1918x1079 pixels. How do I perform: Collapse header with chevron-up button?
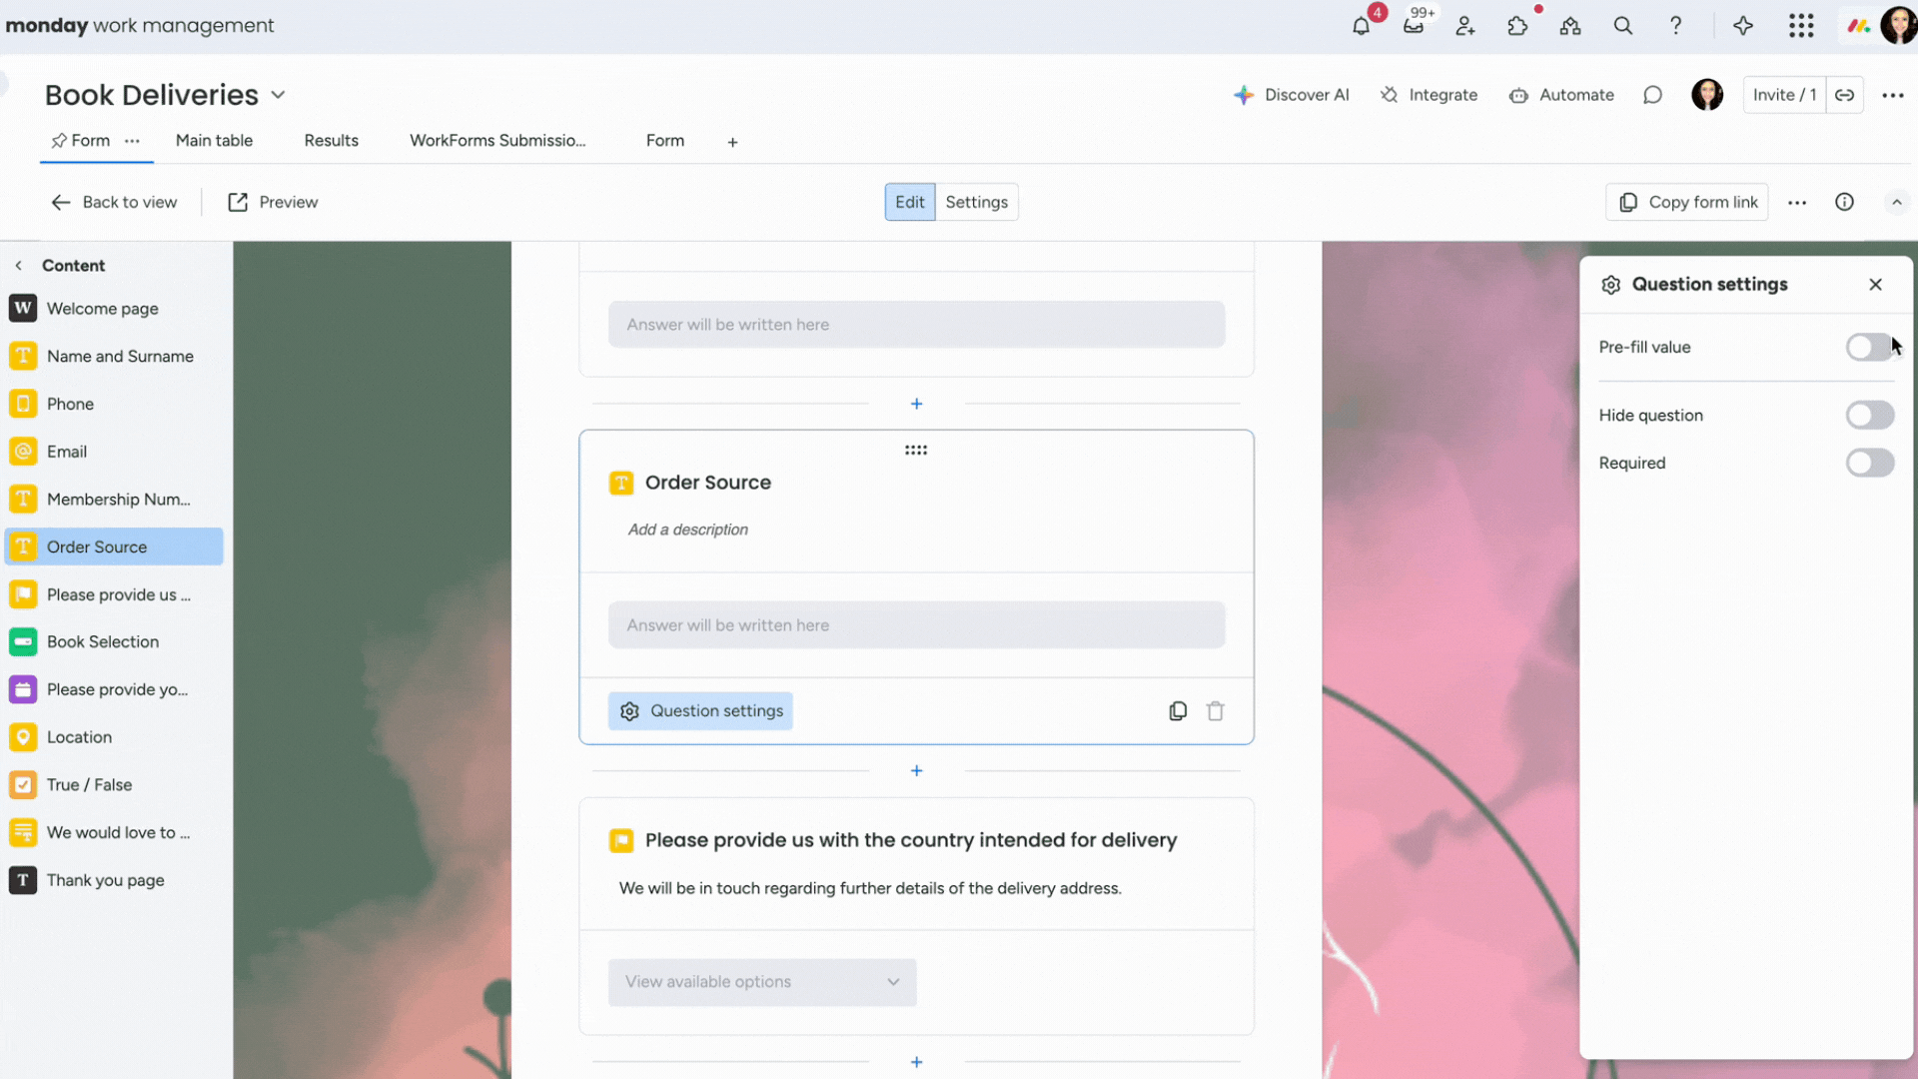[1896, 202]
